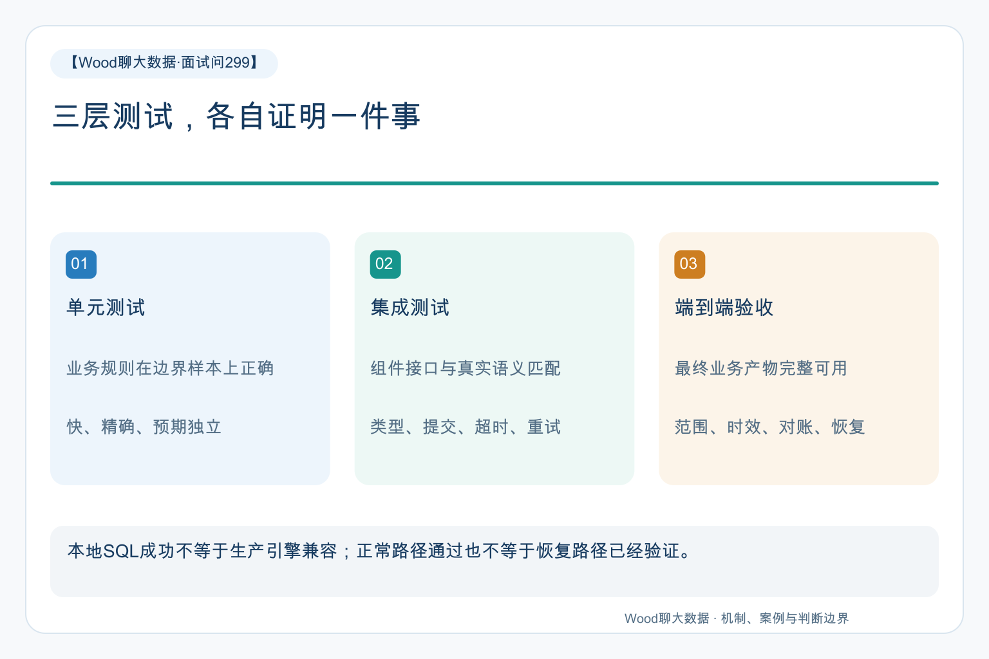The width and height of the screenshot is (989, 659).
Task: Click the "Wood聊大数据·面试问299" tag pill
Action: pos(164,63)
